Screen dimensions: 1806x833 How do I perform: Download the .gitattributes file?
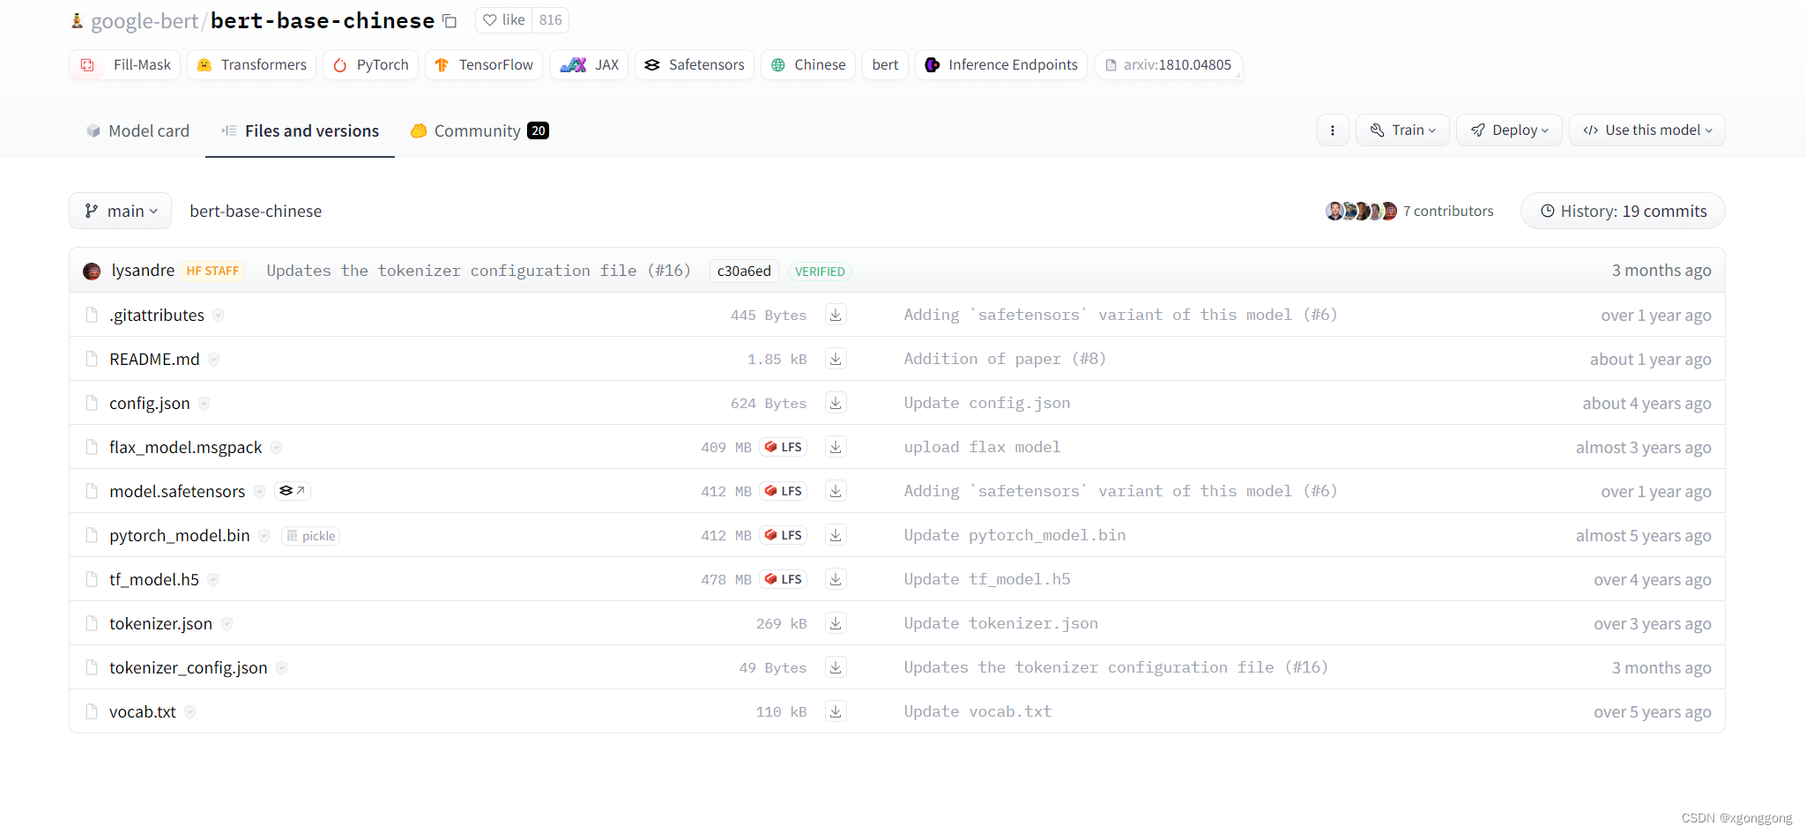(x=836, y=315)
